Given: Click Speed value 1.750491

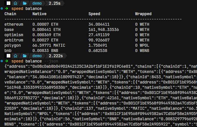Looking at the screenshot, I should (x=98, y=45).
